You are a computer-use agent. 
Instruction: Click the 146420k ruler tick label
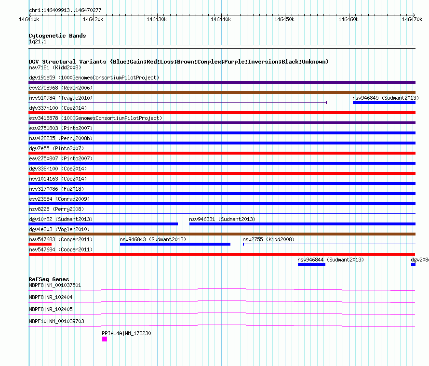93,19
